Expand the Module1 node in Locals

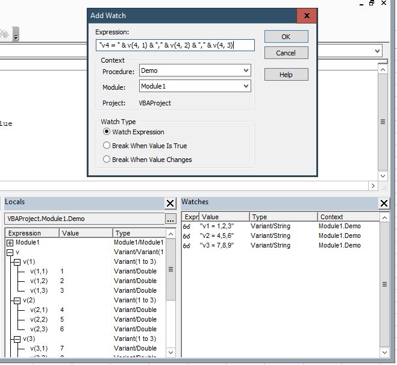point(10,243)
